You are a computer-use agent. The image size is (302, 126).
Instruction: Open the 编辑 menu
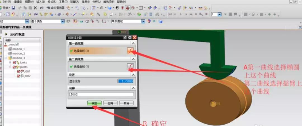[18, 2]
